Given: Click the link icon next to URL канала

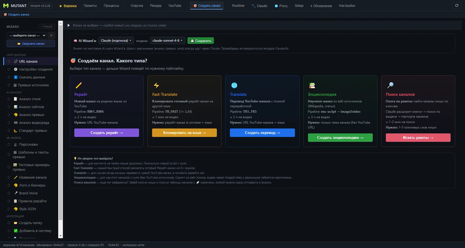Looking at the screenshot, I should [x=16, y=62].
